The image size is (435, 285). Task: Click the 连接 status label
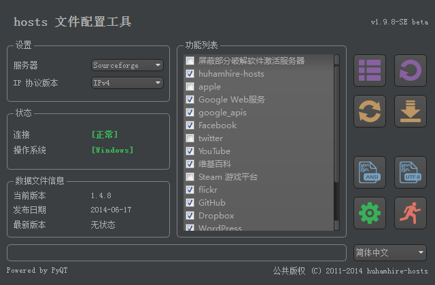point(21,134)
